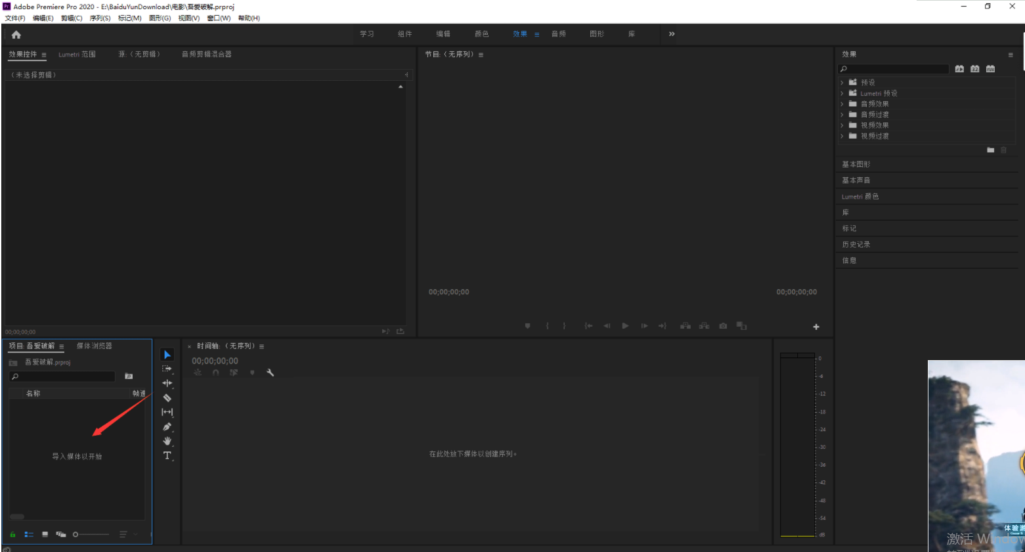
Task: Expand the 音频效果 folder
Action: [x=842, y=104]
